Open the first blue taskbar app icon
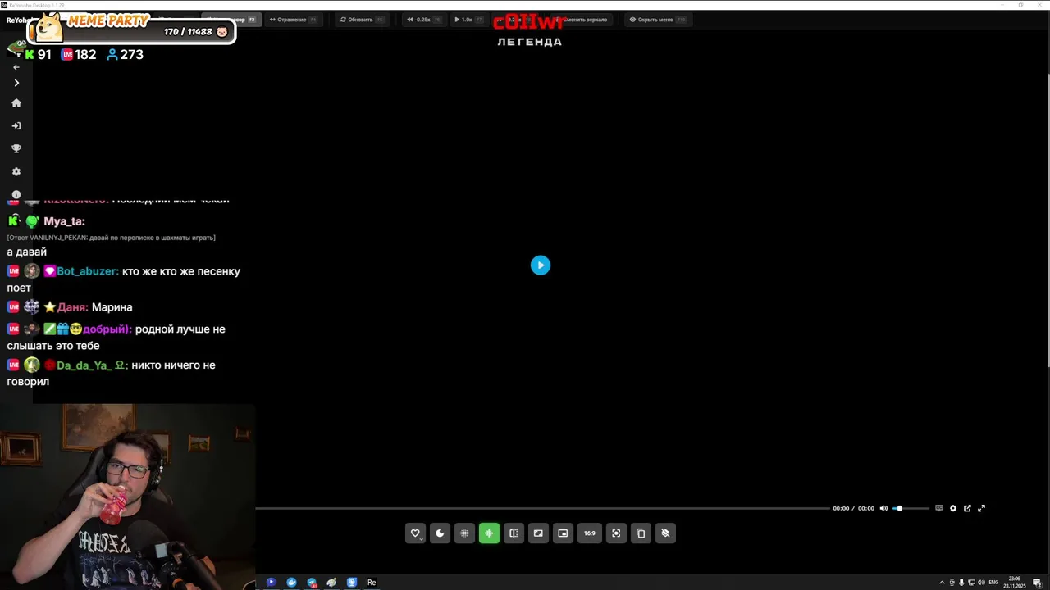Screen dimensions: 1050x590 271,583
